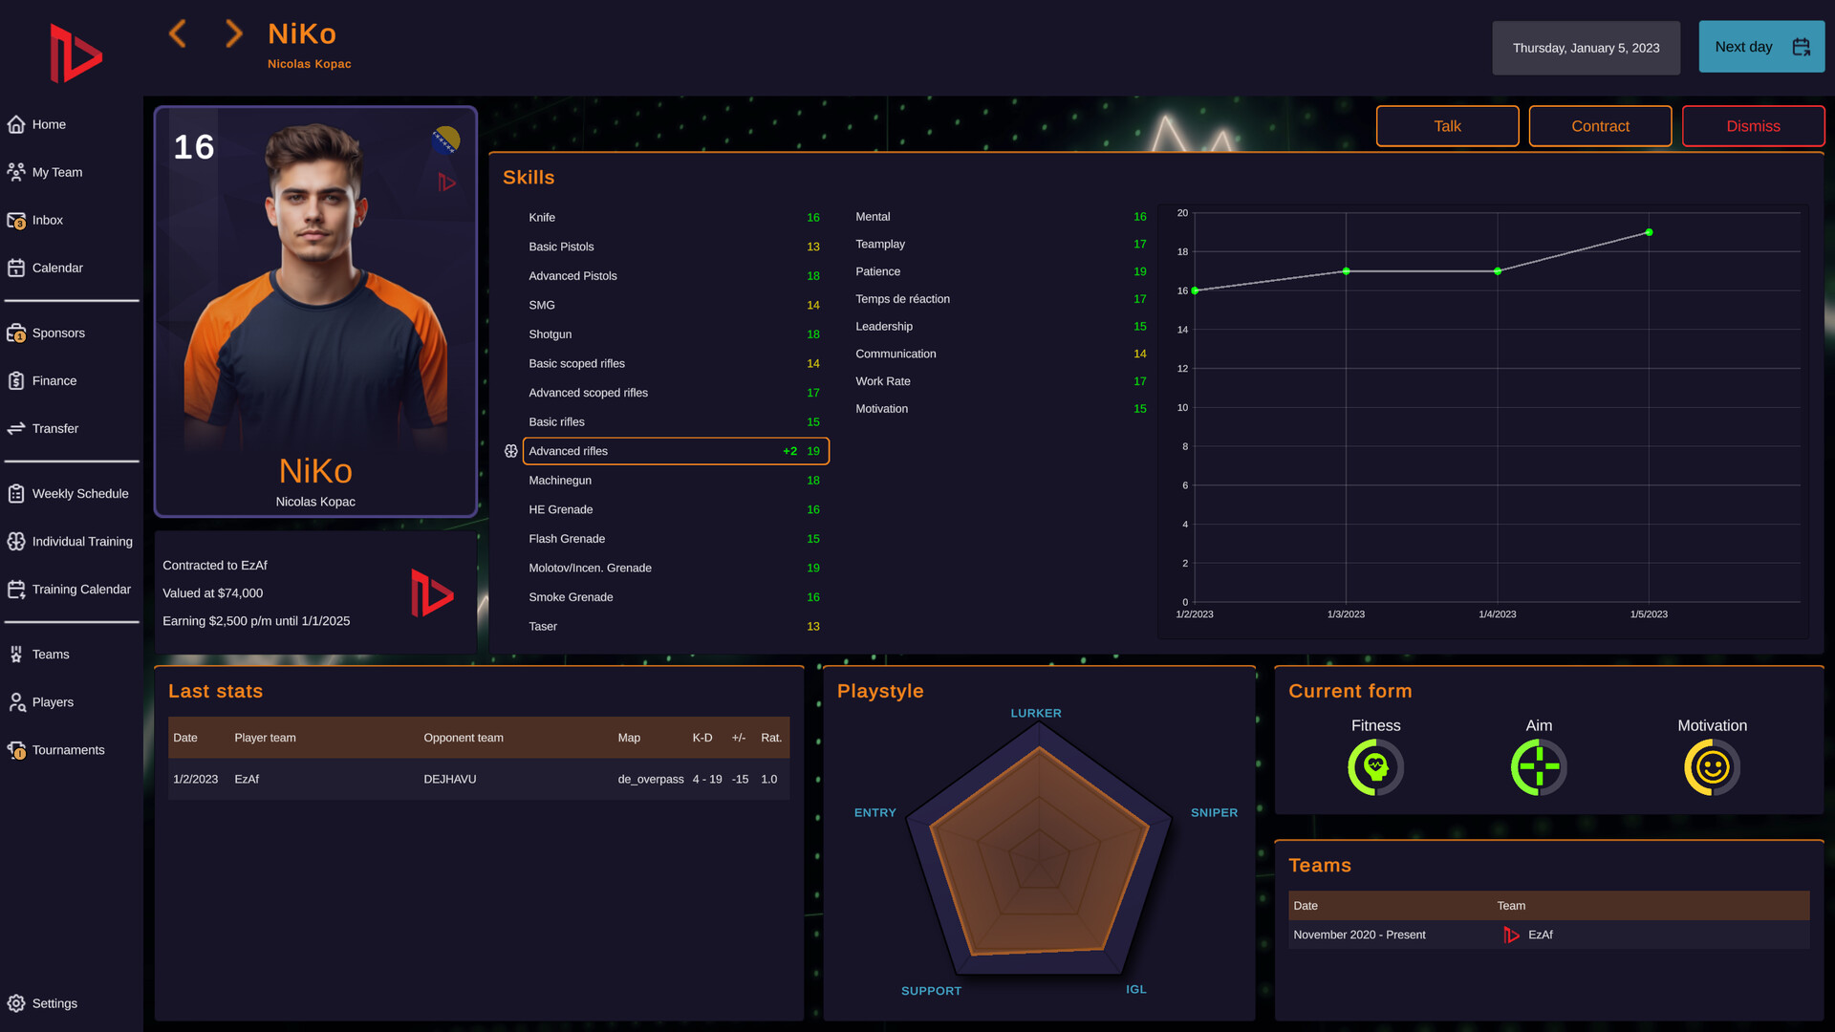The image size is (1835, 1032).
Task: Click the brain icon next to Advanced rifles
Action: 511,450
